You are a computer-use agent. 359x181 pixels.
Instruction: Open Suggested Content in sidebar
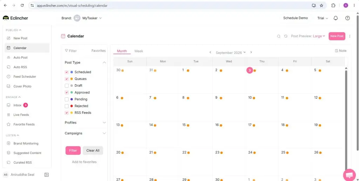pos(27,153)
